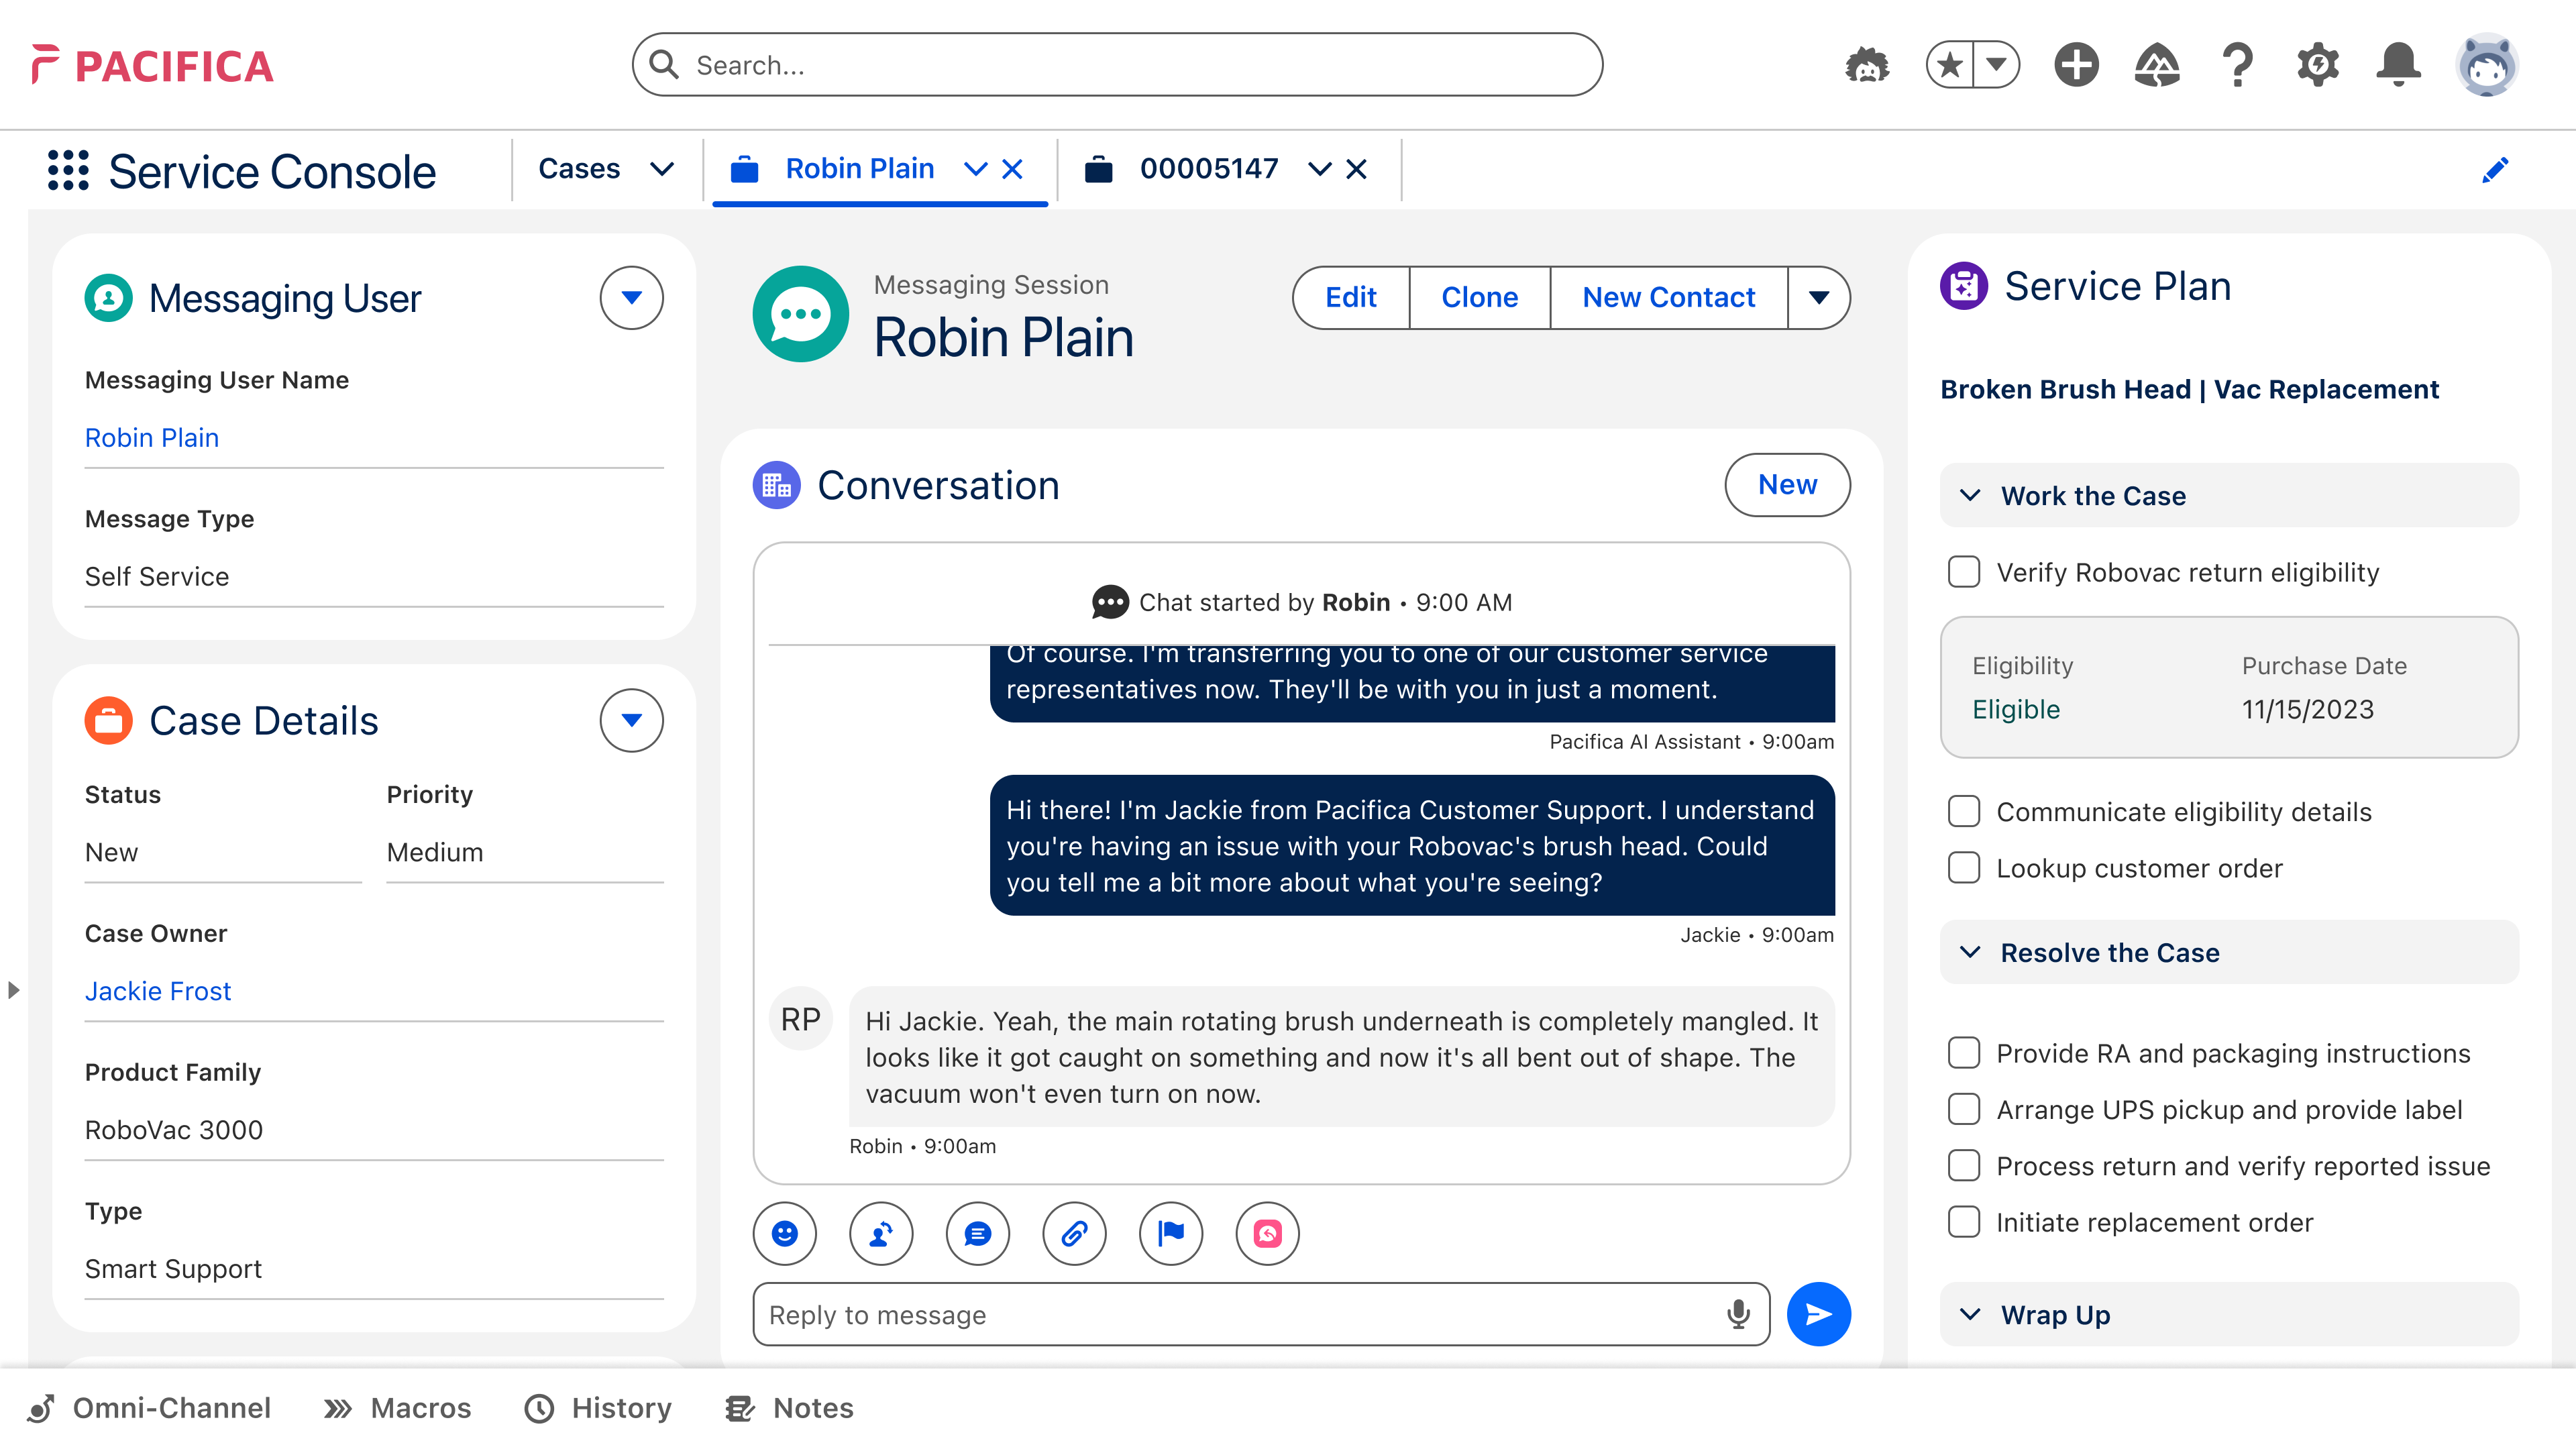Verify Robovac return eligibility checkbox
Viewport: 2576px width, 1449px height.
point(1963,572)
